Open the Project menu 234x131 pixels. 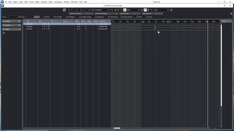(15, 2)
